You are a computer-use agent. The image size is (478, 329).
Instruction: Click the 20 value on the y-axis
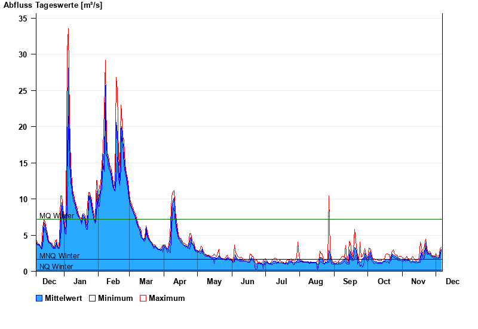point(23,127)
